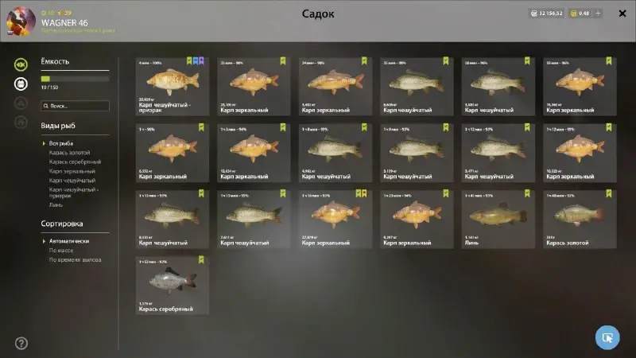Select the second sidebar keepnet icon
This screenshot has height=358, width=636.
(x=21, y=84)
